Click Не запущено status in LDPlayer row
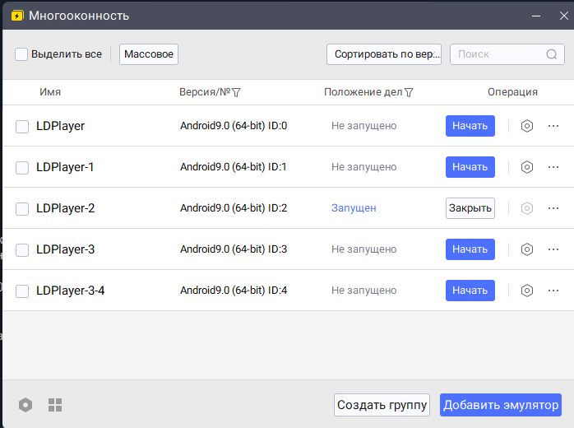This screenshot has width=574, height=428. coord(363,126)
